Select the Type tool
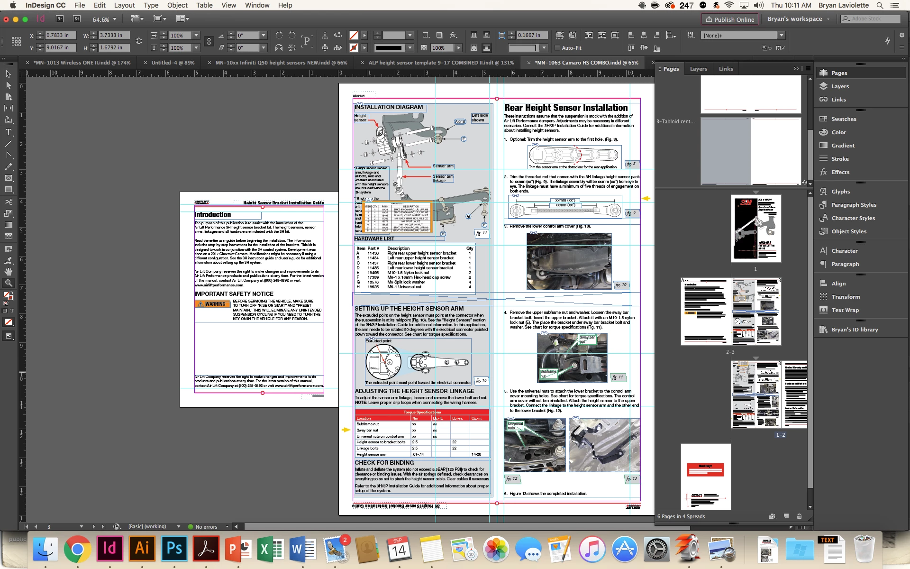This screenshot has width=910, height=569. (8, 132)
